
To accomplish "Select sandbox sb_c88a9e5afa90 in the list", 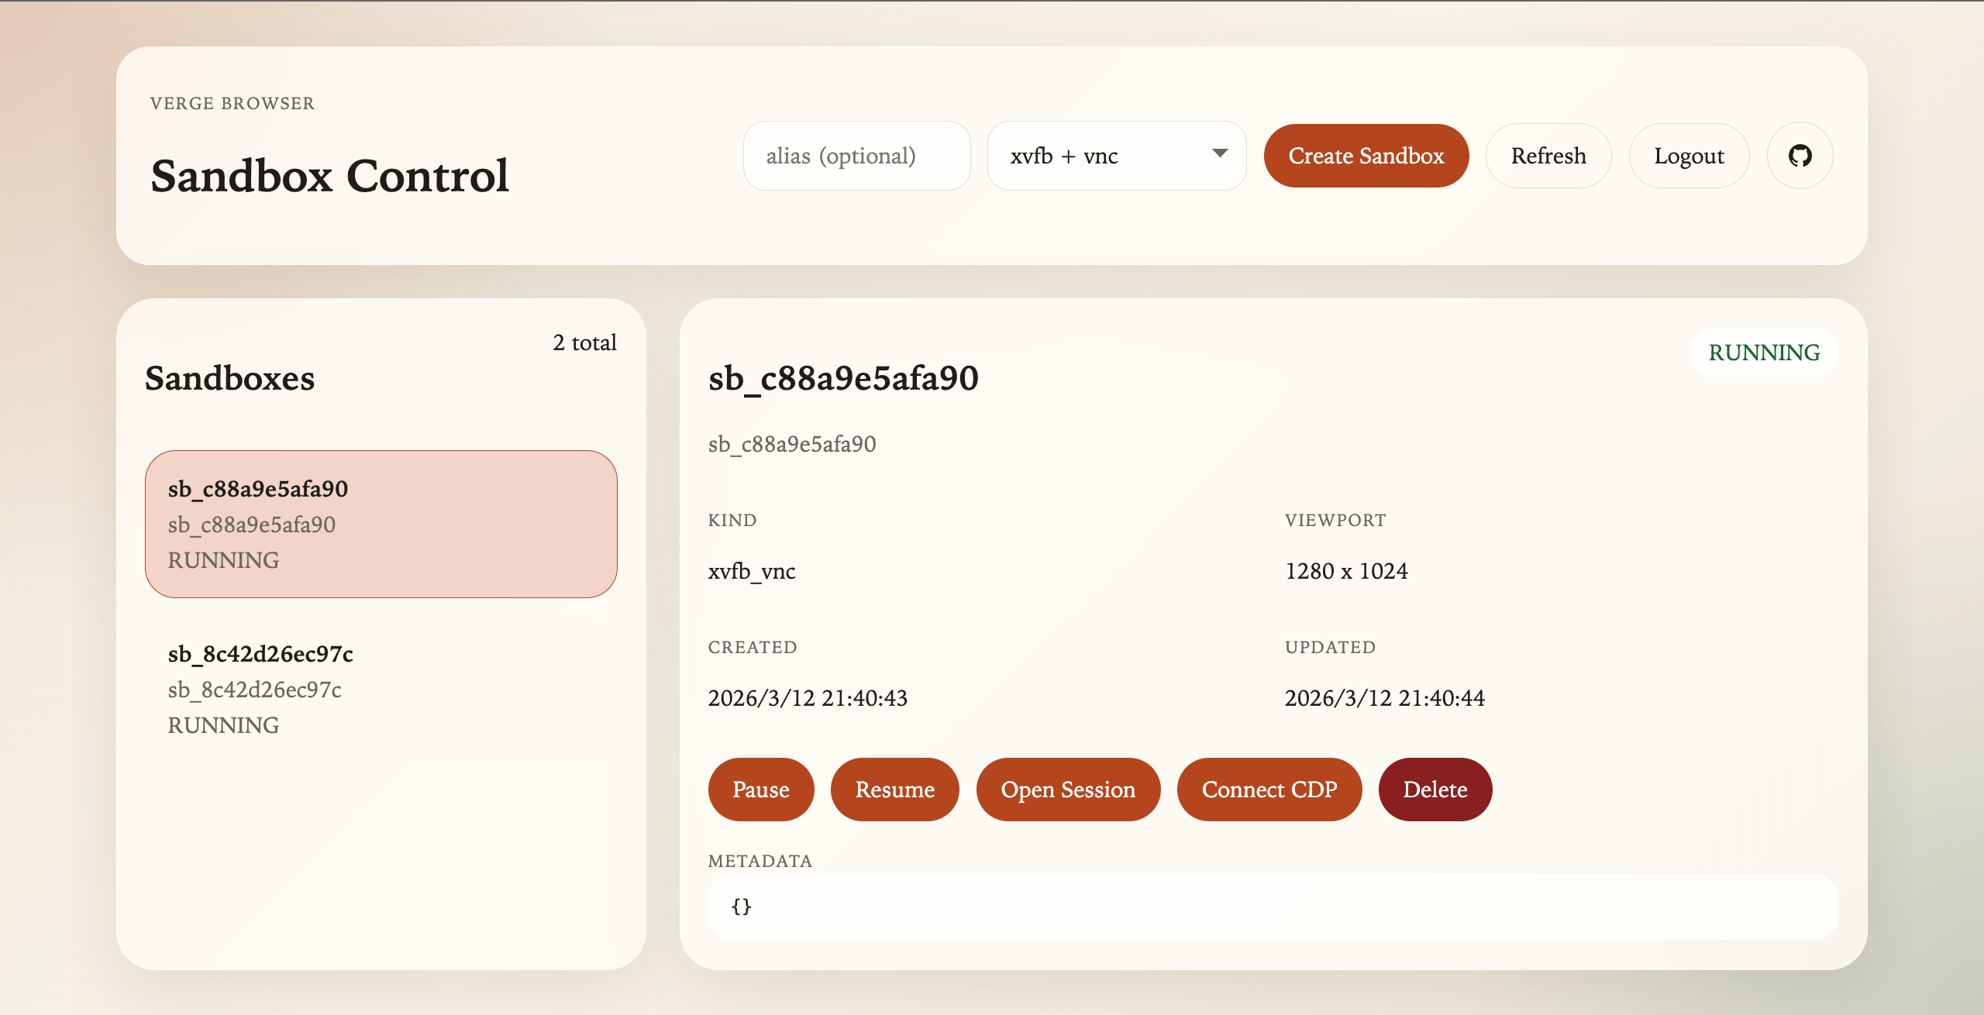I will point(381,524).
